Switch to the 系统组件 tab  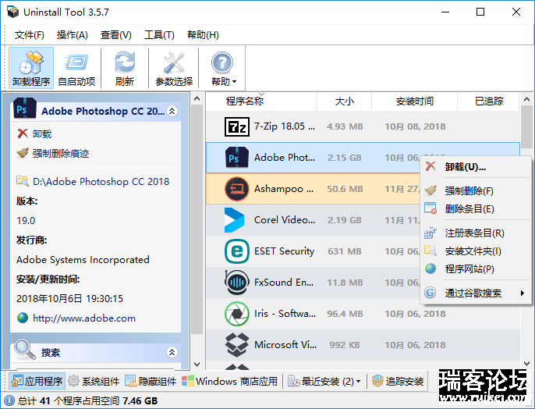click(94, 381)
